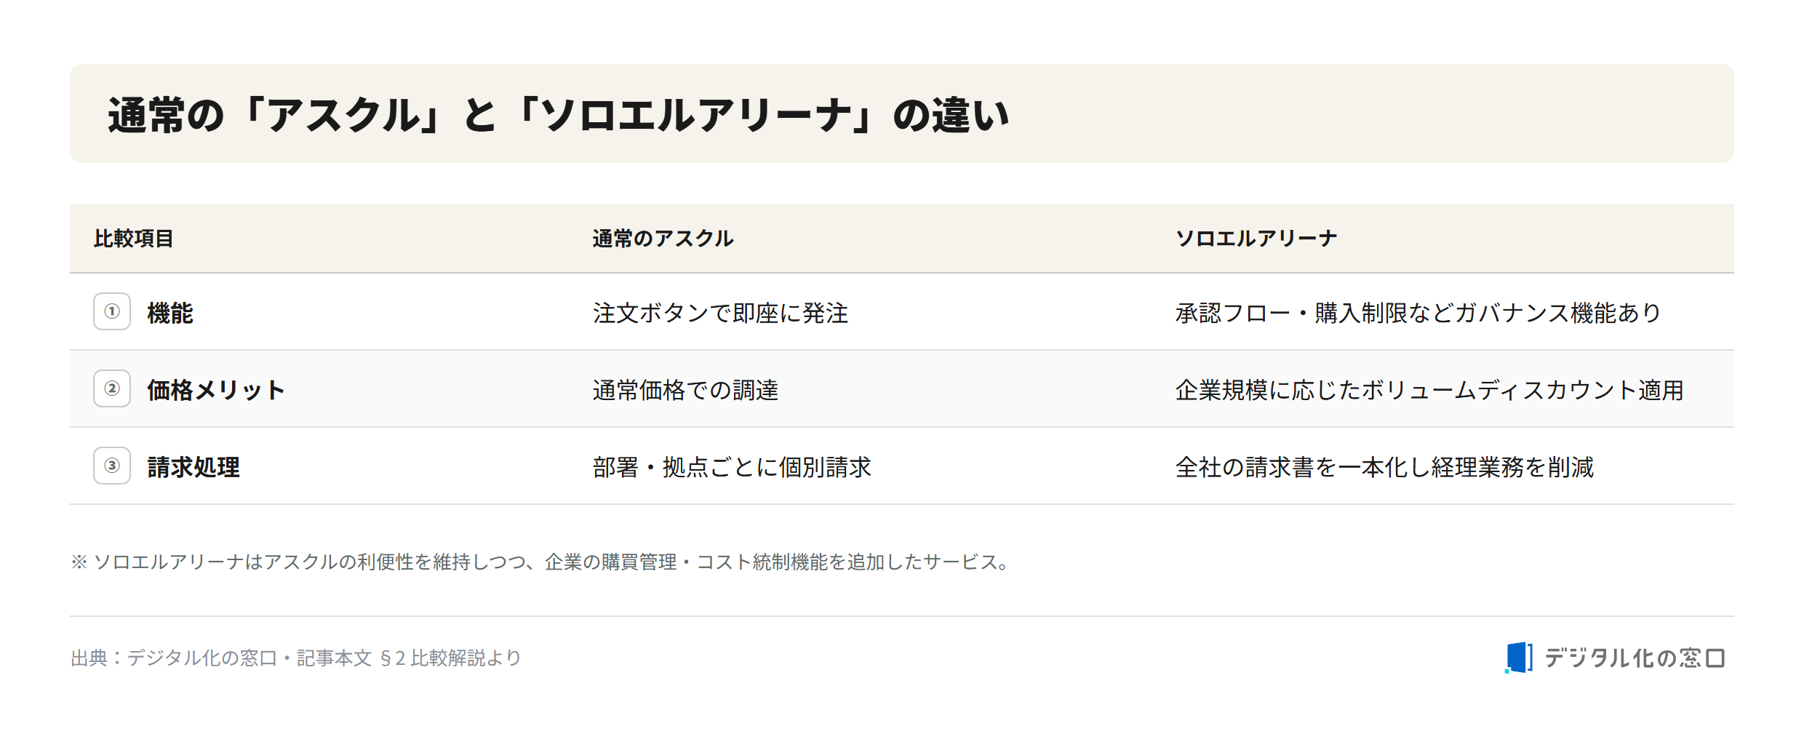Select the 通常のアスクル column header

pos(663,239)
